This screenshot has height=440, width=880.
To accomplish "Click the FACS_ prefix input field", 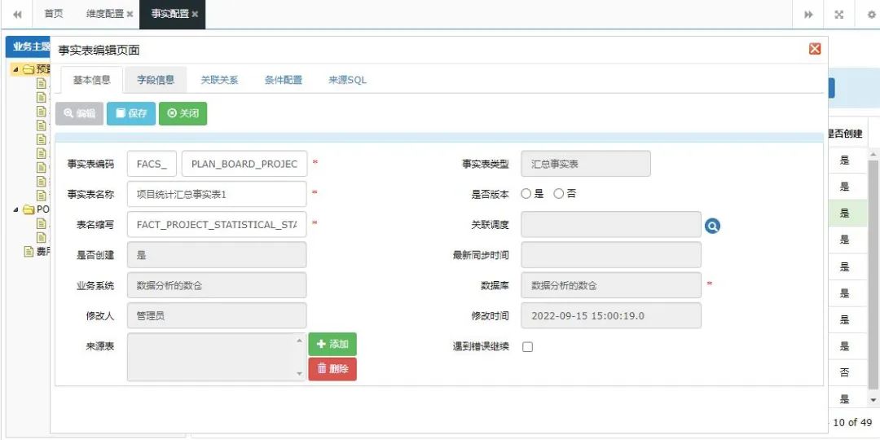I will pyautogui.click(x=152, y=164).
